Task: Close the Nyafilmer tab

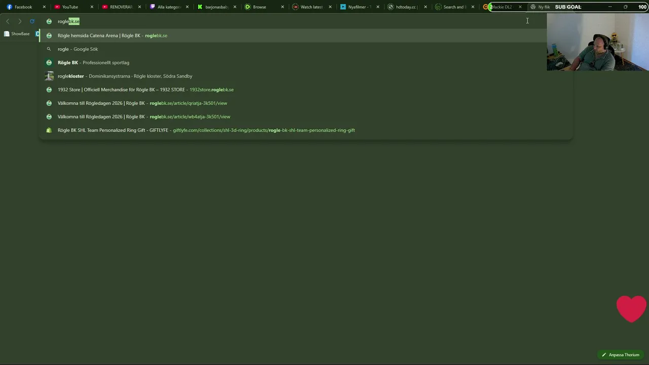Action: pos(378,7)
